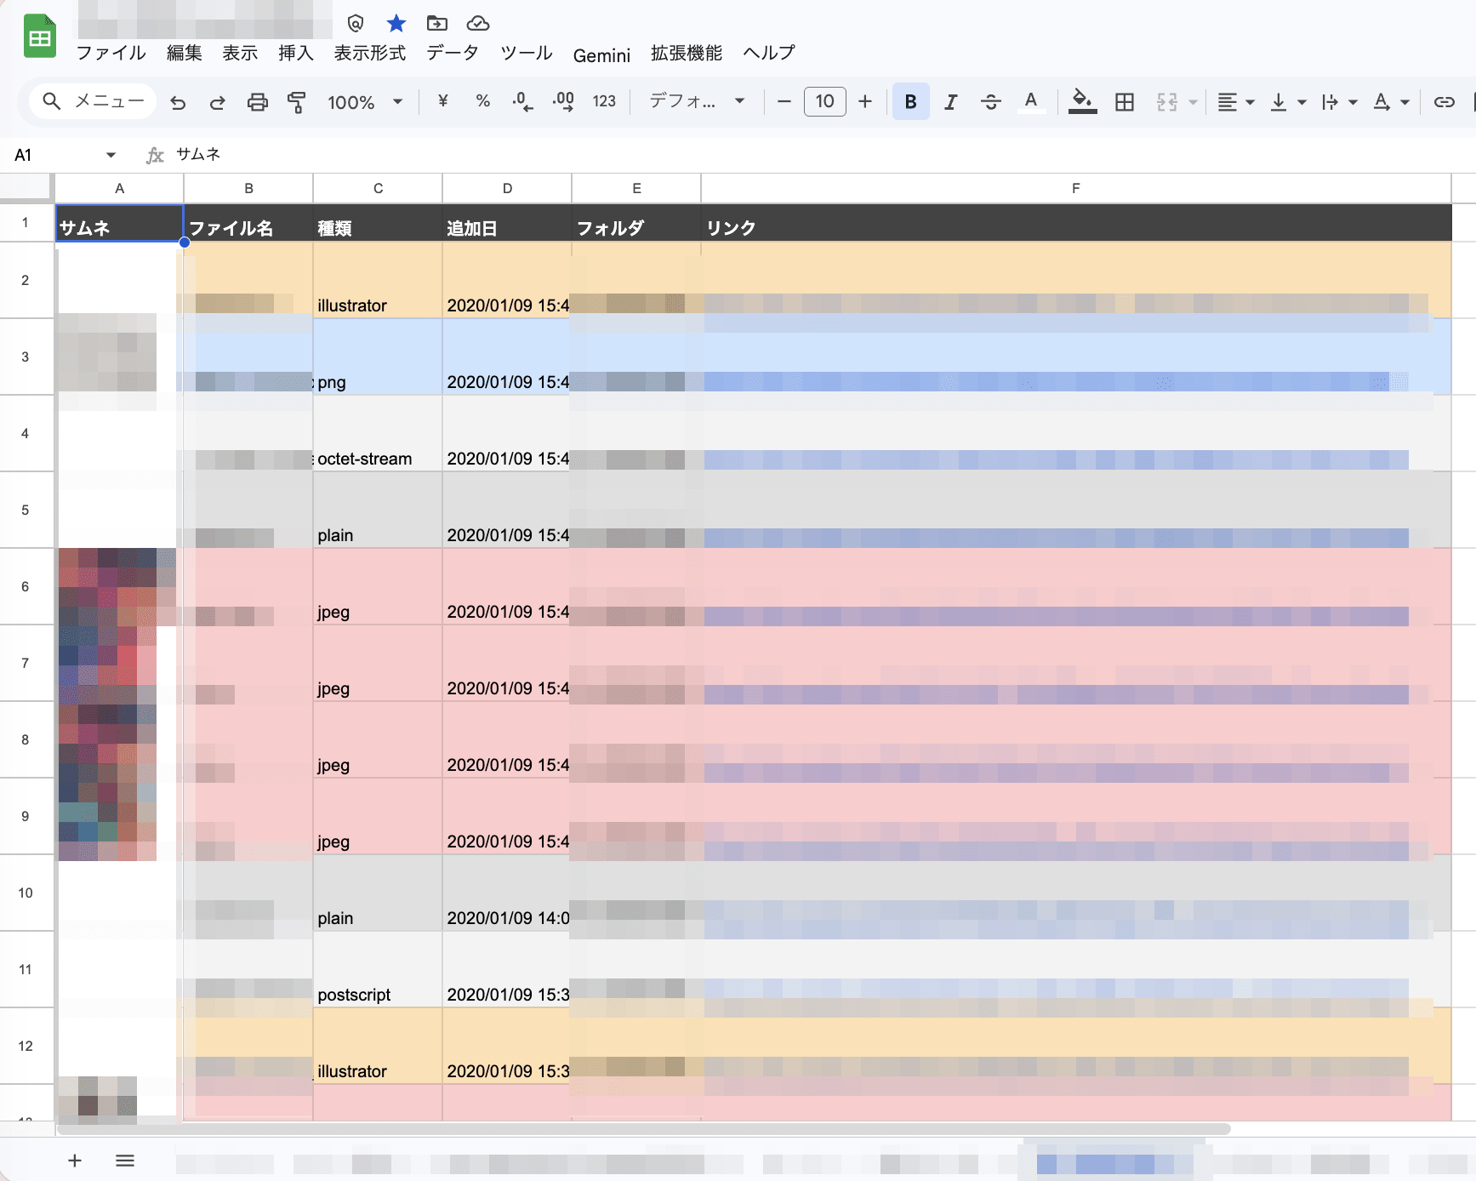Star this spreadsheet document

tap(396, 23)
